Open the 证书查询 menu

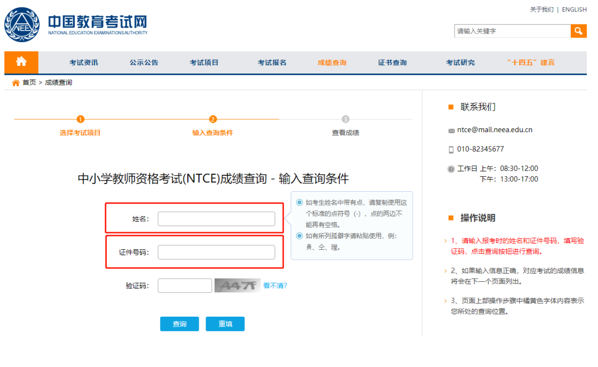pos(393,62)
